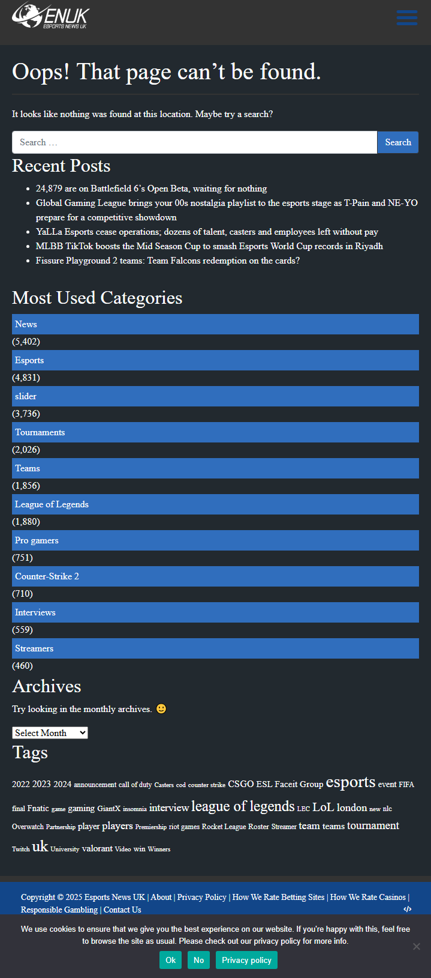Screen dimensions: 431x978
Task: Open the hamburger navigation menu
Action: [x=406, y=17]
